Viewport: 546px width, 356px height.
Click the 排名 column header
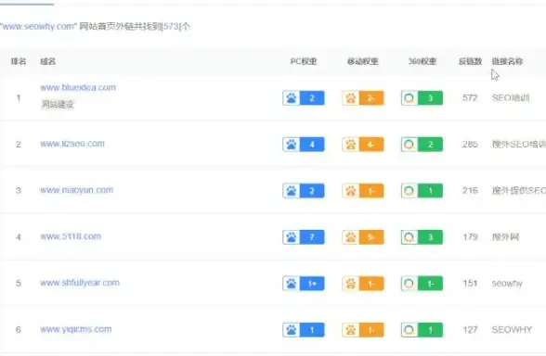[x=19, y=61]
